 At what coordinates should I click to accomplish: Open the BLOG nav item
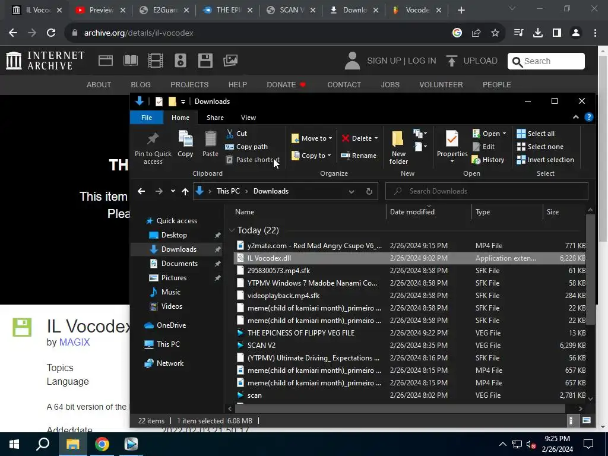[140, 84]
